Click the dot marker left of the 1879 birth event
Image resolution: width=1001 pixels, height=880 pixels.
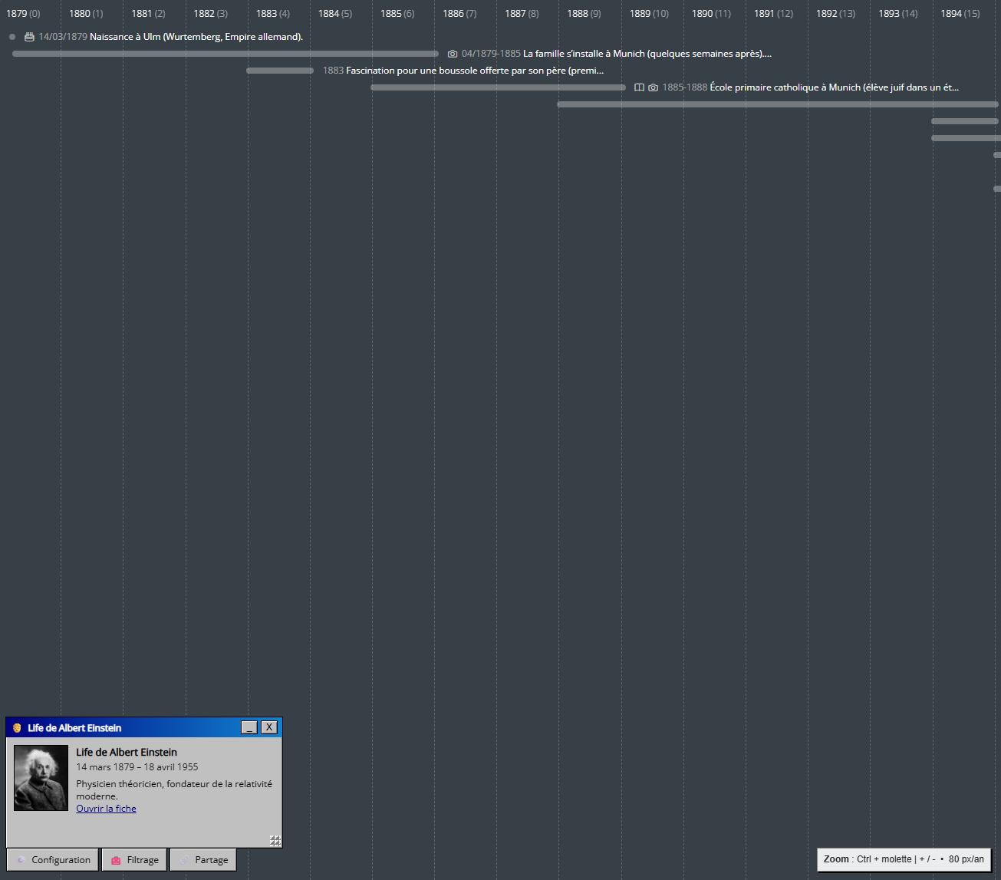(x=12, y=36)
